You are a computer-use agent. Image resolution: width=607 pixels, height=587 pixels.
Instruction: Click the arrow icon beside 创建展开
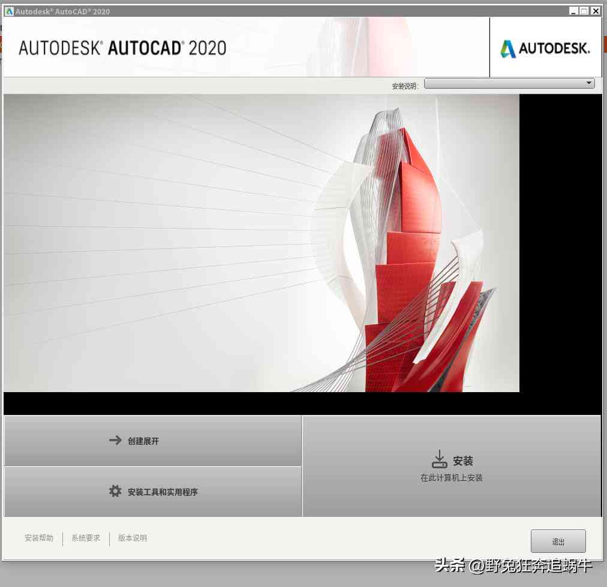115,440
